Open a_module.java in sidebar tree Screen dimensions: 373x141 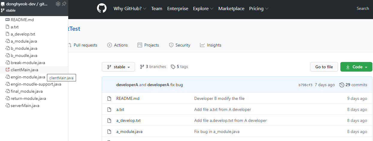24,41
